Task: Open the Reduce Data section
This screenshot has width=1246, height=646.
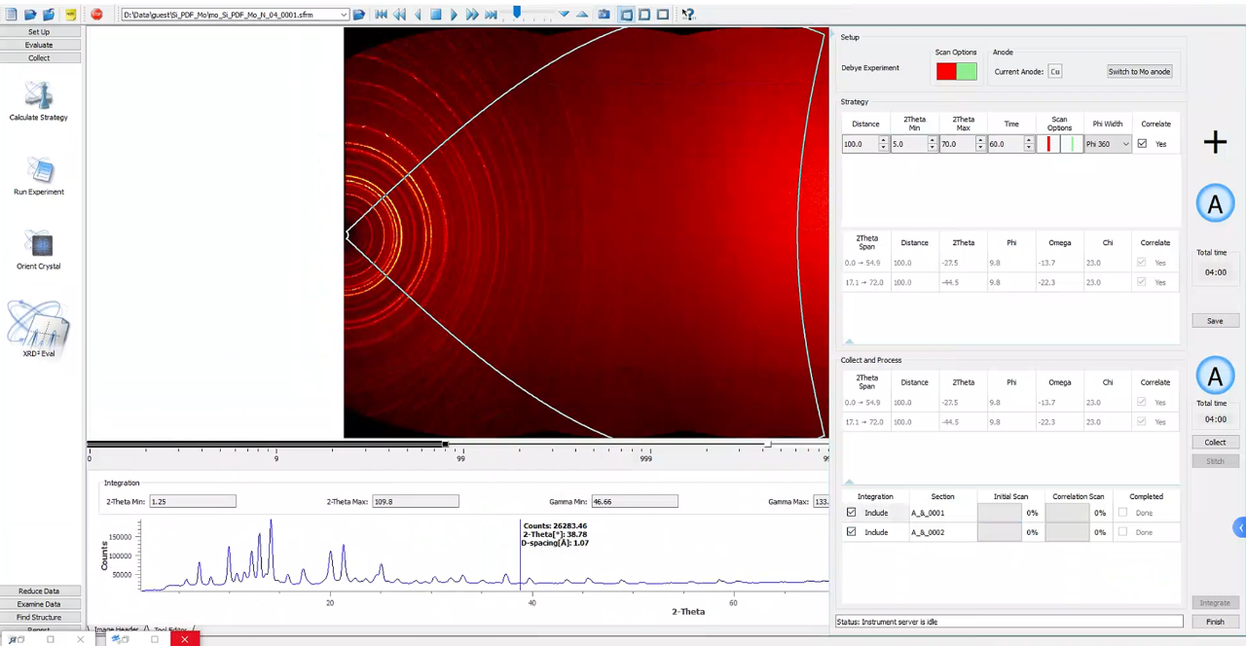Action: click(x=40, y=591)
